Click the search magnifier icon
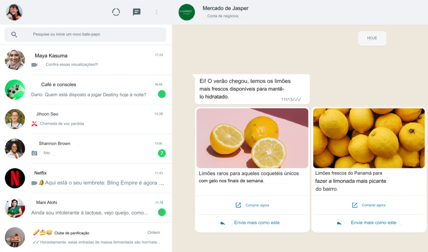 14,35
